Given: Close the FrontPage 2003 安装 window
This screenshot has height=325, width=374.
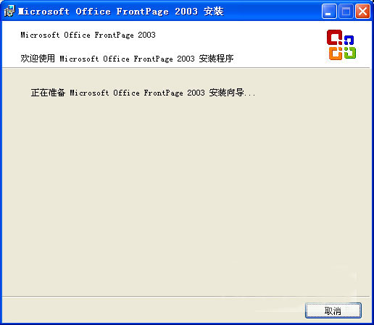Looking at the screenshot, I should [x=362, y=12].
